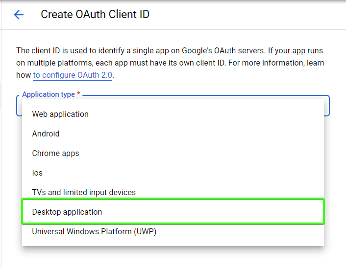Select the Ios option
This screenshot has height=268, width=346.
coord(173,173)
